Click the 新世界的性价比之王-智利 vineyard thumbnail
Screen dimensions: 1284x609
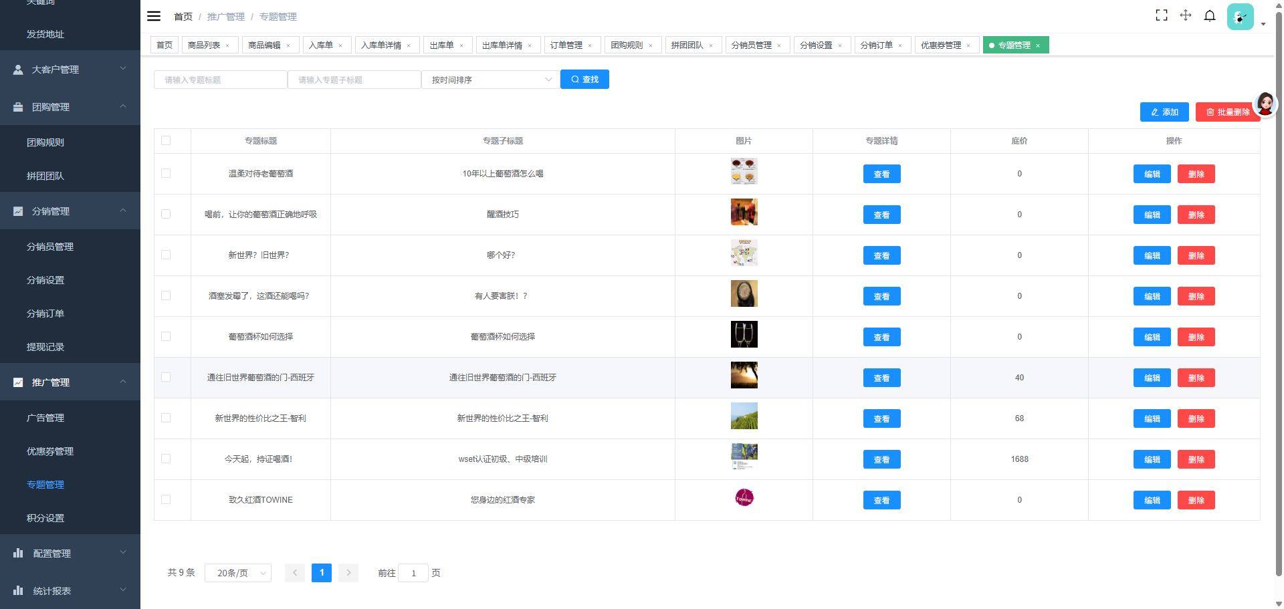(744, 416)
